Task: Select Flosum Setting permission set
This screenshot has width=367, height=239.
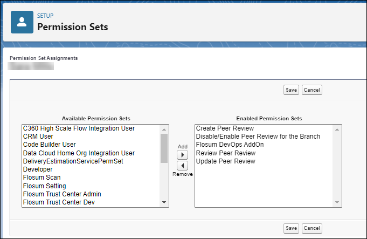Action: pyautogui.click(x=45, y=186)
